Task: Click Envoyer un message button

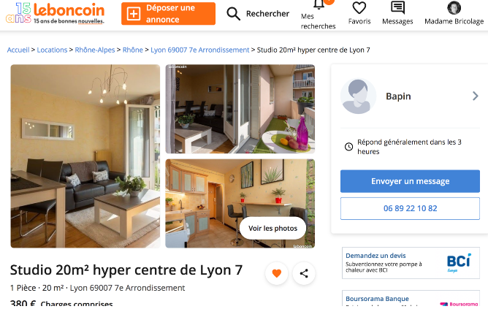Action: (410, 181)
